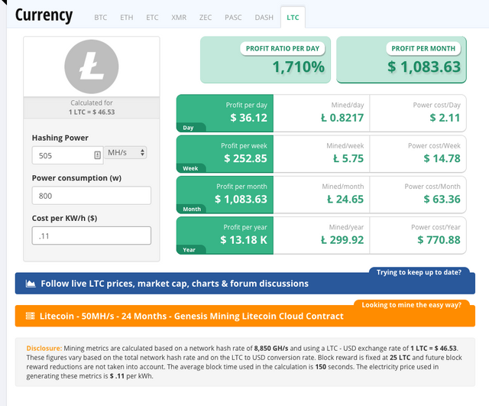Click the 'Looking to mine the easy way?' label
Screen dimensions: 489x406
tap(411, 305)
